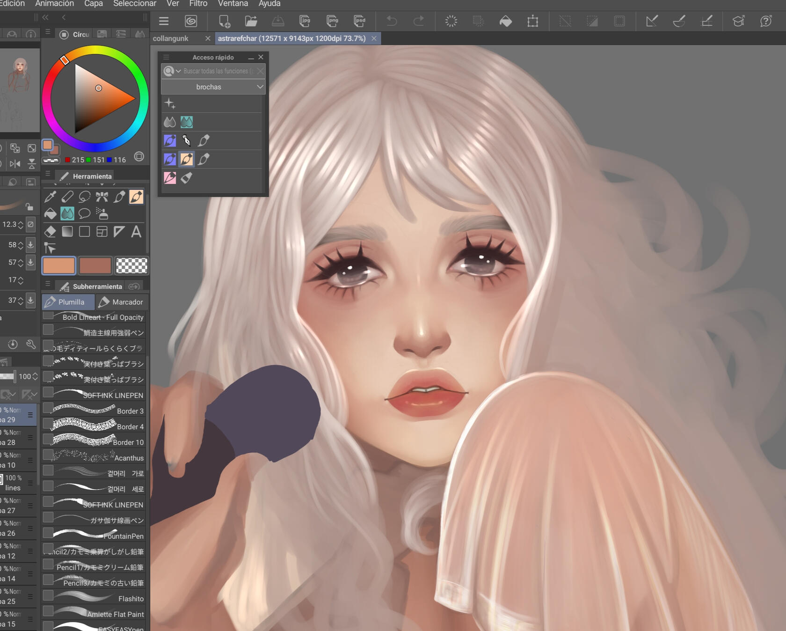Viewport: 786px width, 631px height.
Task: Click the Undo arrow in the toolbar
Action: coord(392,21)
